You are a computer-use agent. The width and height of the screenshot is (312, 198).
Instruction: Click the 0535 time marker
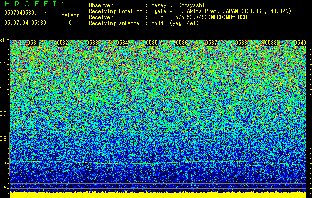click(x=152, y=43)
